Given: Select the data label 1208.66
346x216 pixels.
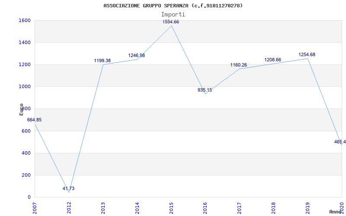Looking at the screenshot, I should pyautogui.click(x=273, y=60).
